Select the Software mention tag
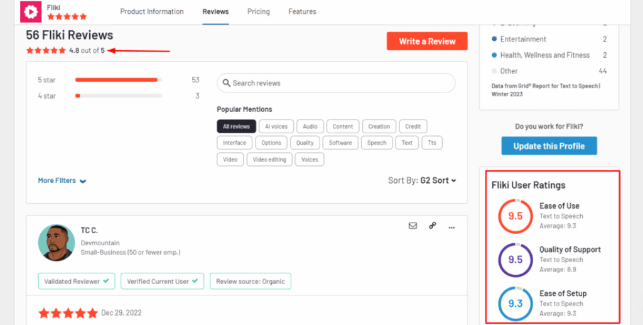The image size is (643, 325). tap(340, 143)
